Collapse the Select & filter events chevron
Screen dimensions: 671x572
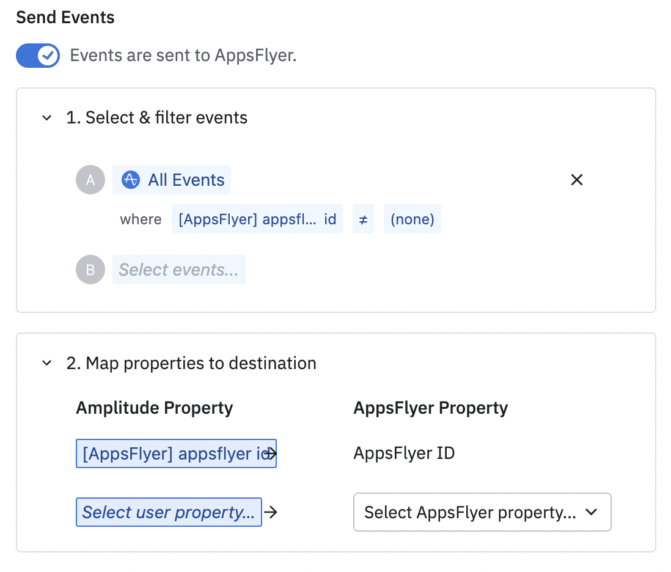(x=46, y=118)
